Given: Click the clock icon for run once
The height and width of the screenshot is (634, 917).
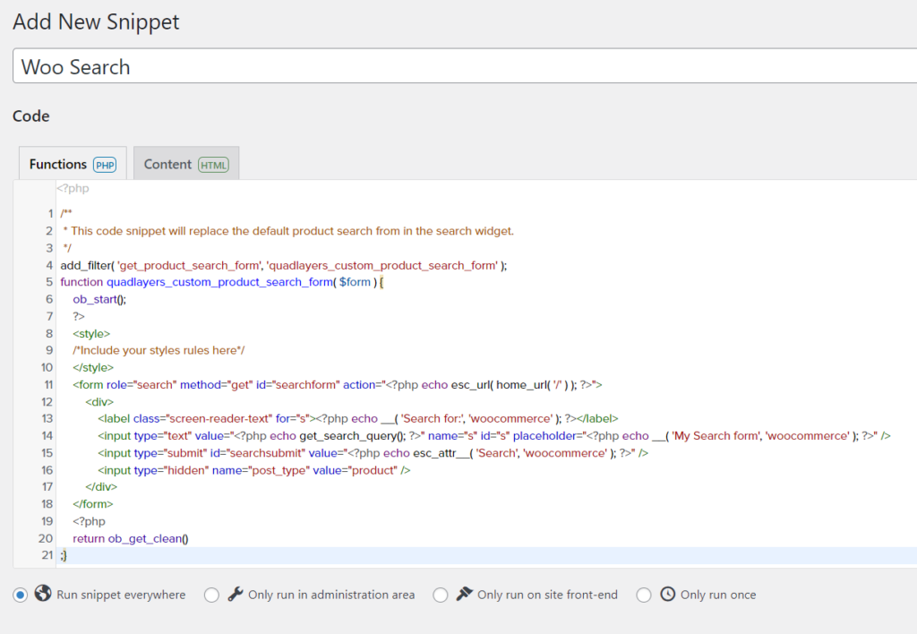Looking at the screenshot, I should (668, 595).
